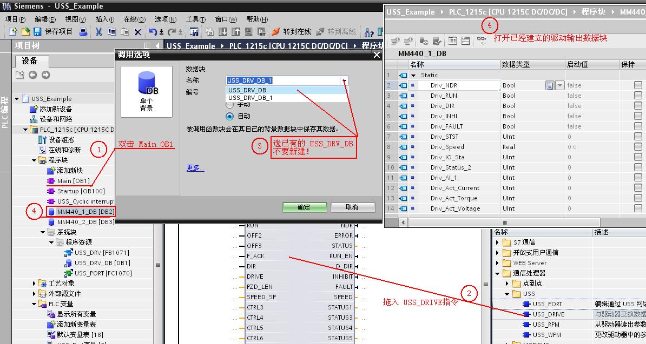This screenshot has height=344, width=646.
Task: Click the cut scissors icon
Action: click(98, 32)
